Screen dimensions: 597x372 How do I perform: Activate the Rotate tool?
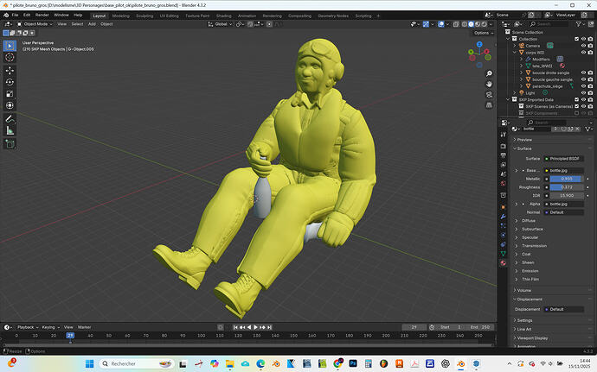10,82
